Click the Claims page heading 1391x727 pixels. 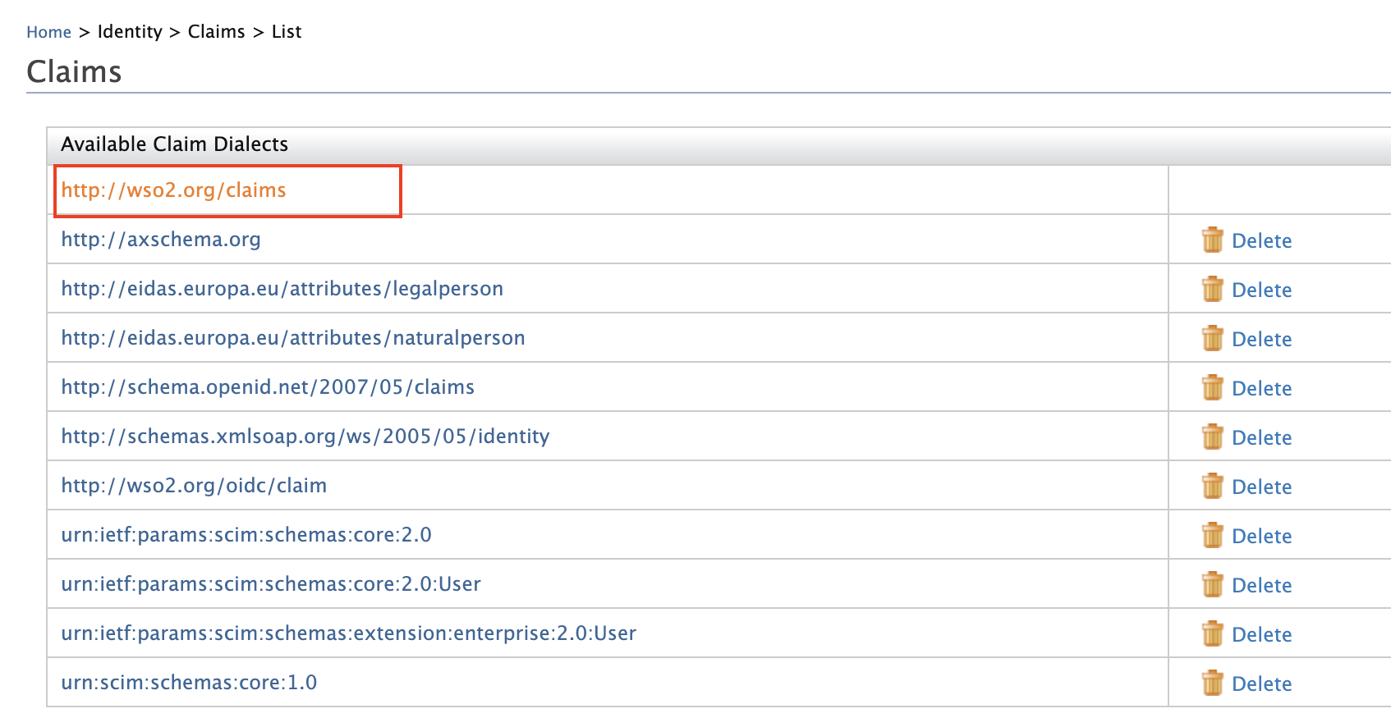click(74, 71)
